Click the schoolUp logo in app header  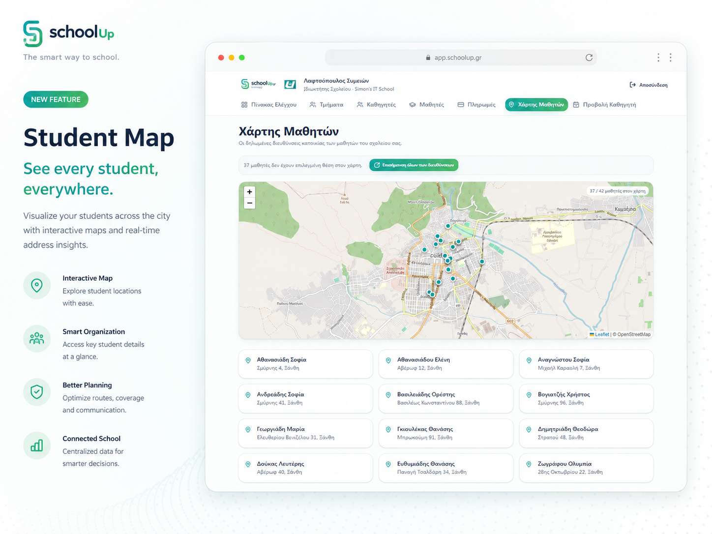pyautogui.click(x=258, y=84)
